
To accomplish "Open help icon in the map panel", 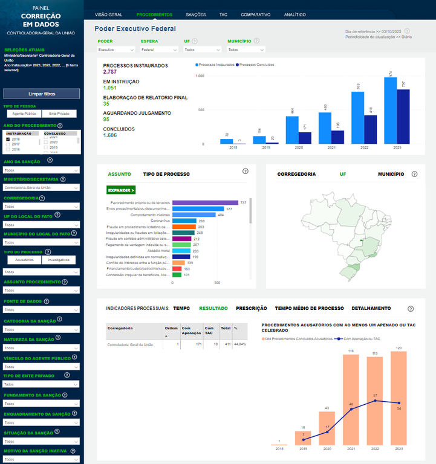I will tap(414, 174).
